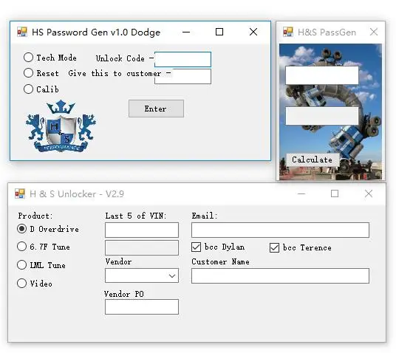The width and height of the screenshot is (396, 353).
Task: Focus the Give this to customer field
Action: coord(182,77)
